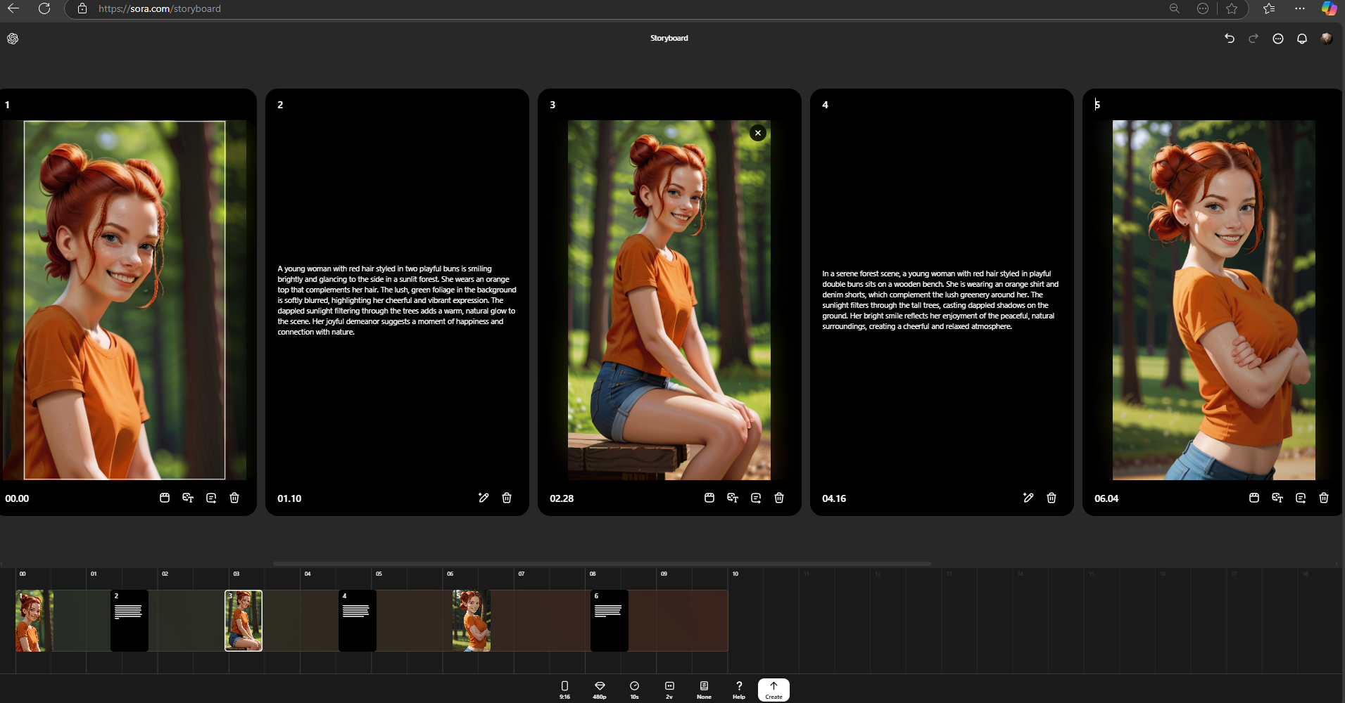Image resolution: width=1345 pixels, height=703 pixels.
Task: Select timeline thumbnail 5 with arms crossed
Action: click(472, 621)
